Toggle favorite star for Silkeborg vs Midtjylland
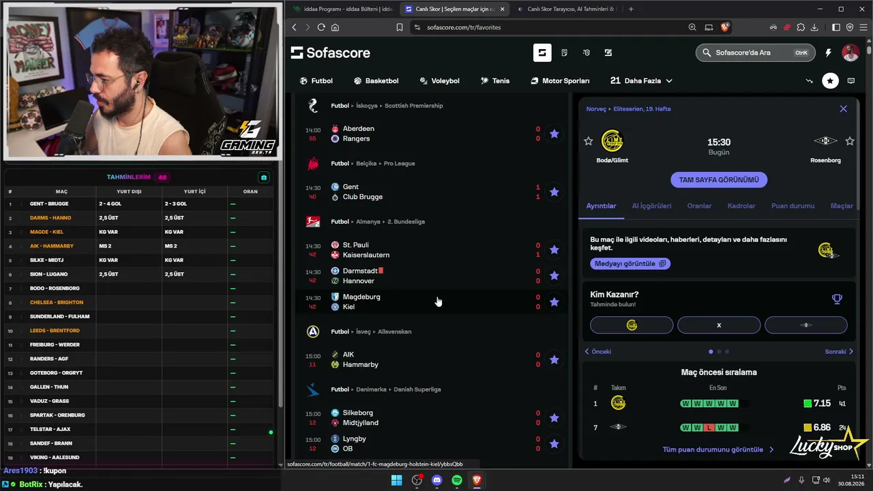Viewport: 873px width, 491px height. tap(554, 417)
